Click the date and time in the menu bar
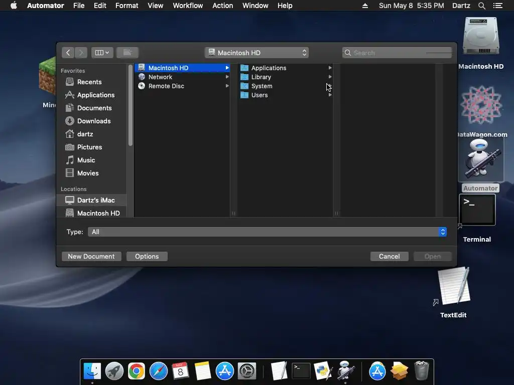This screenshot has height=385, width=514. [x=412, y=6]
